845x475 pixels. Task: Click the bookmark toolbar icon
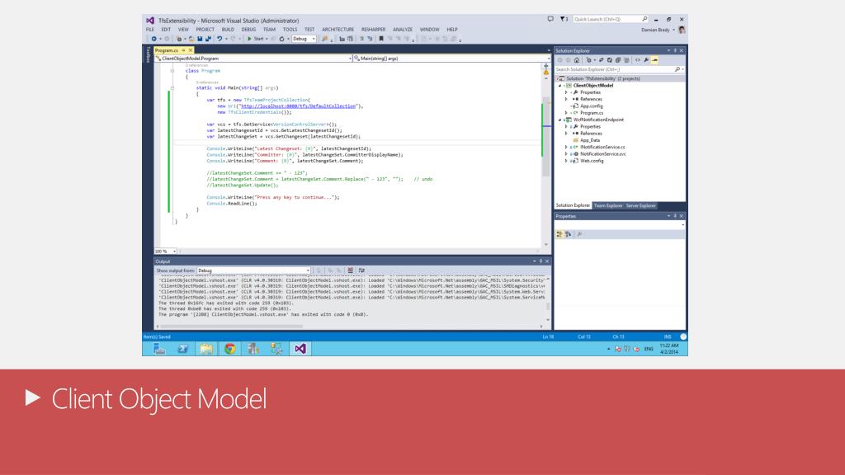(x=381, y=39)
